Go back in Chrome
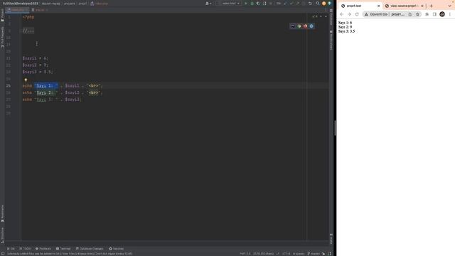Viewport: 455px width, 256px height. click(341, 14)
